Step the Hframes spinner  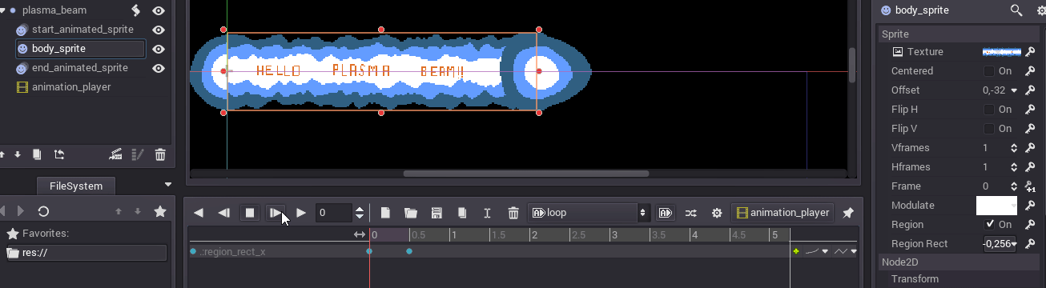(1014, 167)
